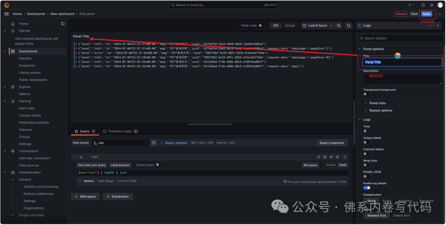
Task: Open the help question mark icon
Action: (x=423, y=5)
